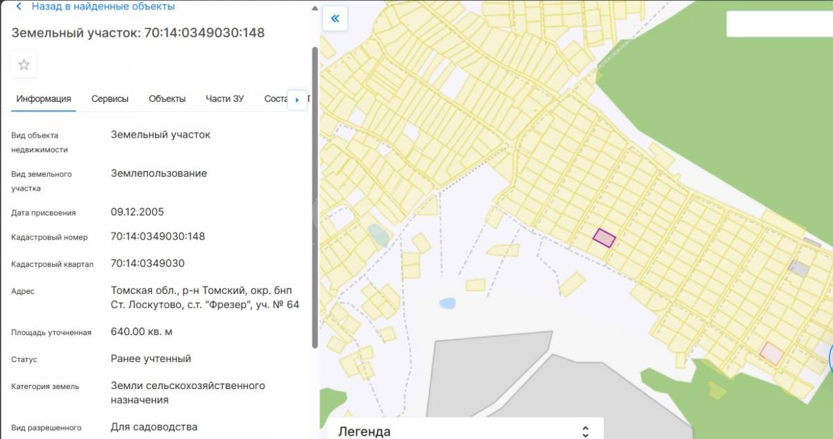833x439 pixels.
Task: Select the pink red-outlined parcel on the map
Action: tap(771, 353)
